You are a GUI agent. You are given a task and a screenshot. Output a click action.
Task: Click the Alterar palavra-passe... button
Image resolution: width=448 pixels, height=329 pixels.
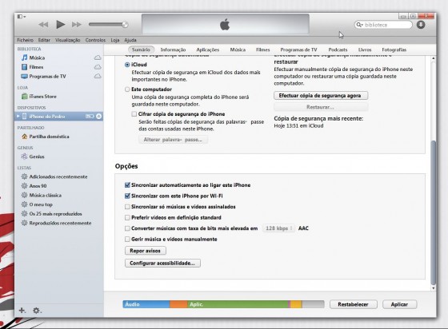click(173, 140)
